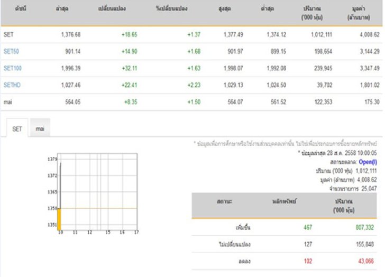This screenshot has width=385, height=277.
Task: Click the Open(I) market status link
Action: tap(368, 162)
